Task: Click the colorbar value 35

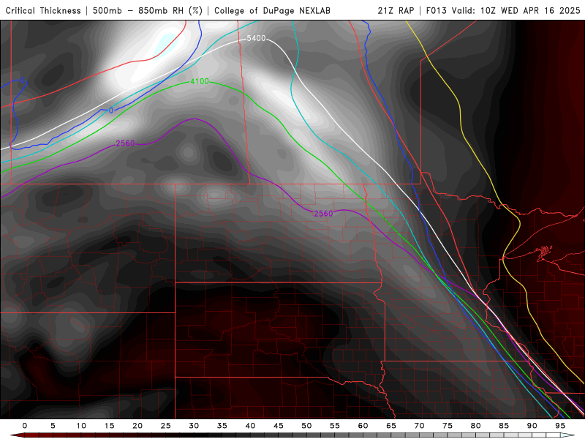Action: tap(222, 426)
